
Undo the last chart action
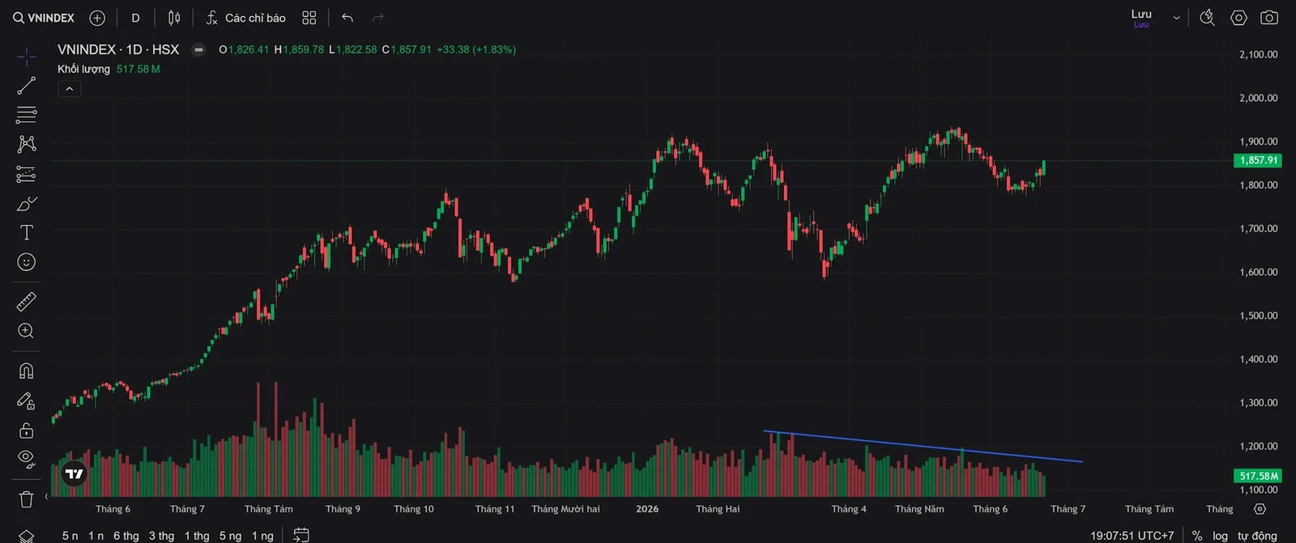point(347,18)
